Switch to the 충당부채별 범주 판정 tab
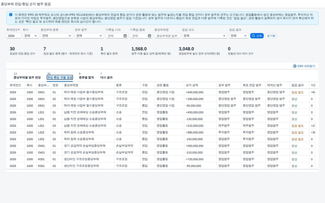 point(27,77)
